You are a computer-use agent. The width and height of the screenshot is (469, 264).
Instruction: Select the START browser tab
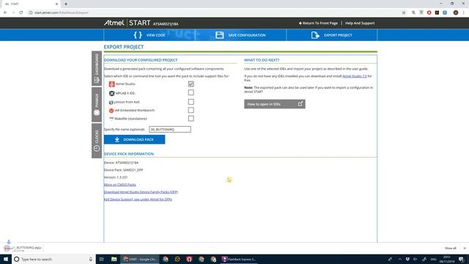click(x=31, y=4)
